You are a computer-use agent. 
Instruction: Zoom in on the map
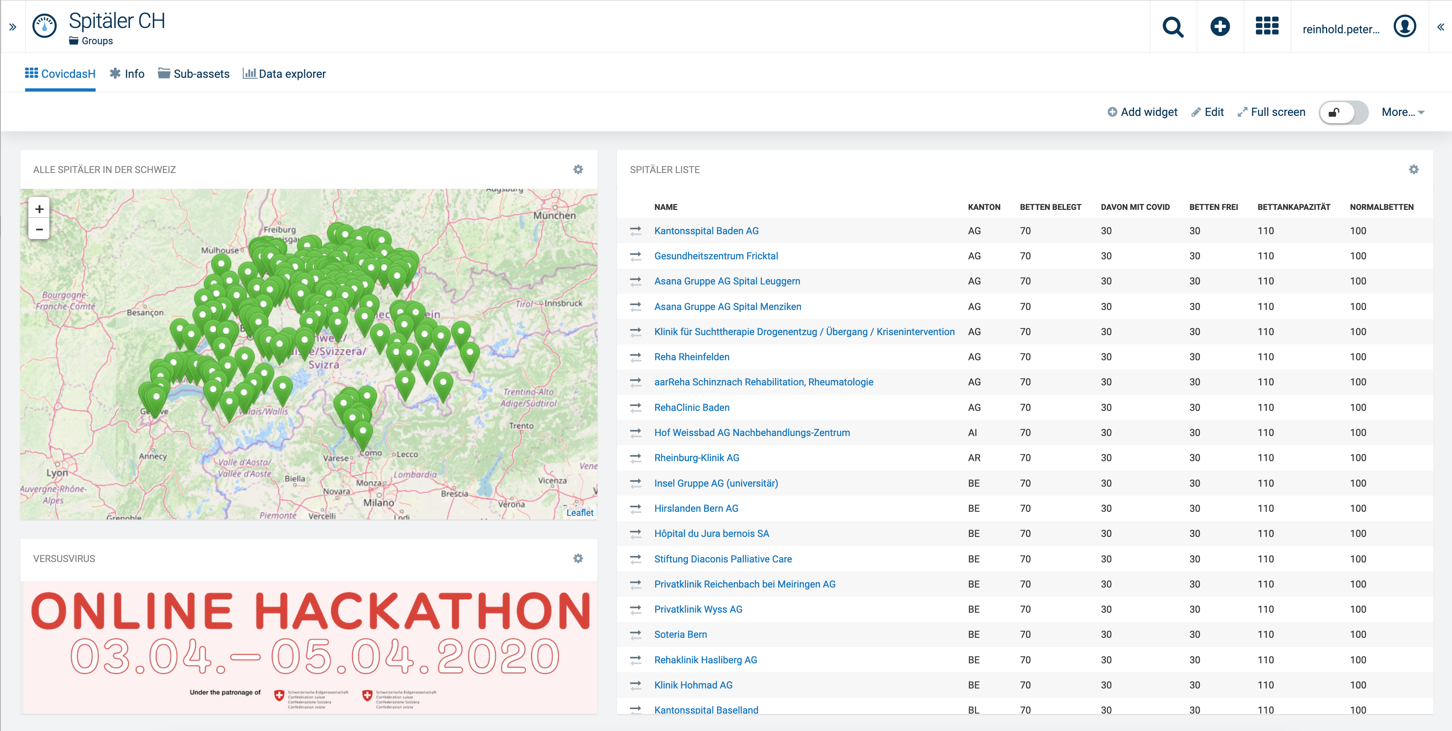point(39,209)
